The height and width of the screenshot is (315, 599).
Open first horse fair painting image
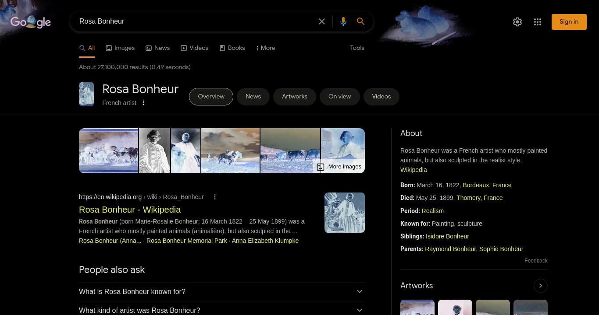point(109,151)
